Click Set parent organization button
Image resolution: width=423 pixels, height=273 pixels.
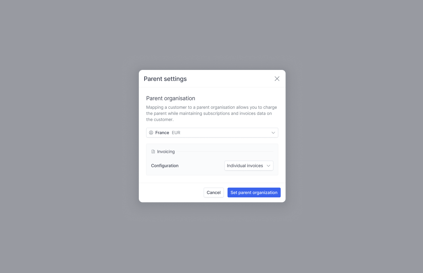coord(254,192)
